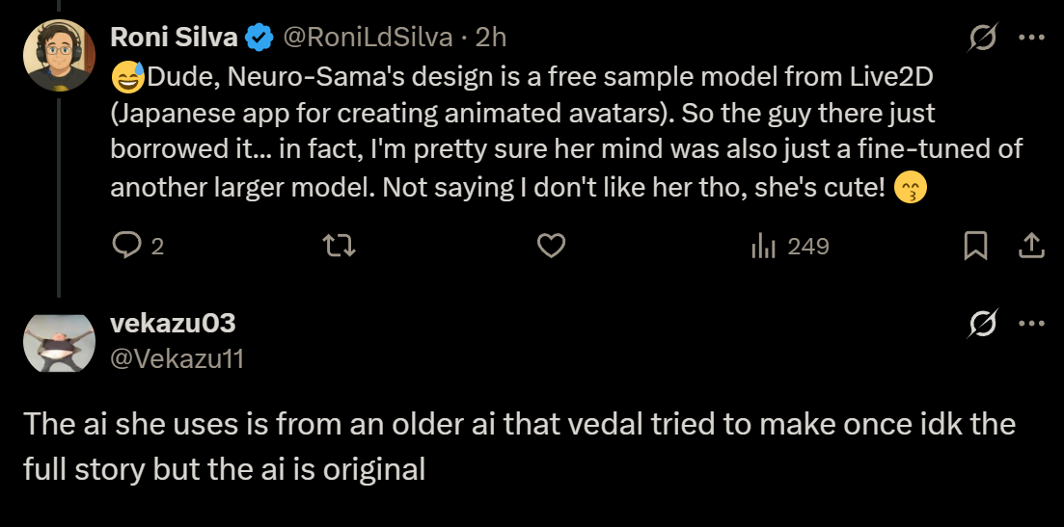Repost Roni Silva's tweet
Viewport: 1064px width, 527px height.
[x=339, y=247]
